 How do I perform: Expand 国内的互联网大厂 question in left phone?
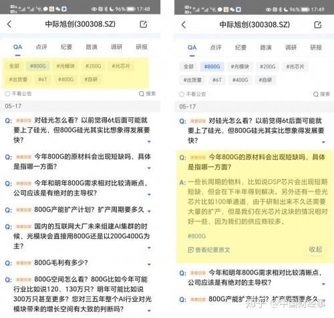click(149, 248)
